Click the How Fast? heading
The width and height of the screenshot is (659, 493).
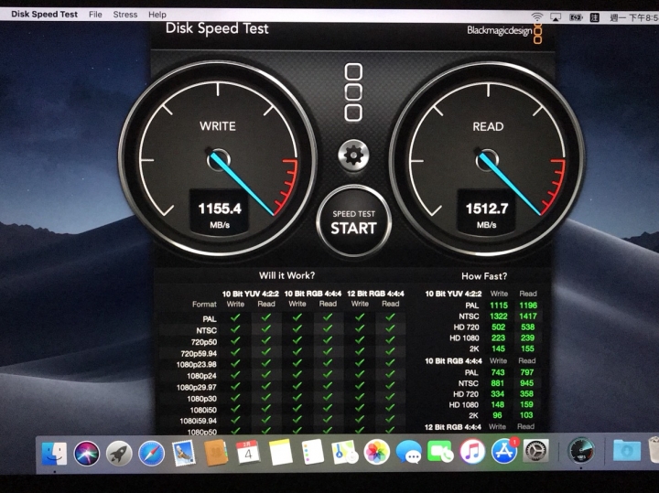(484, 276)
